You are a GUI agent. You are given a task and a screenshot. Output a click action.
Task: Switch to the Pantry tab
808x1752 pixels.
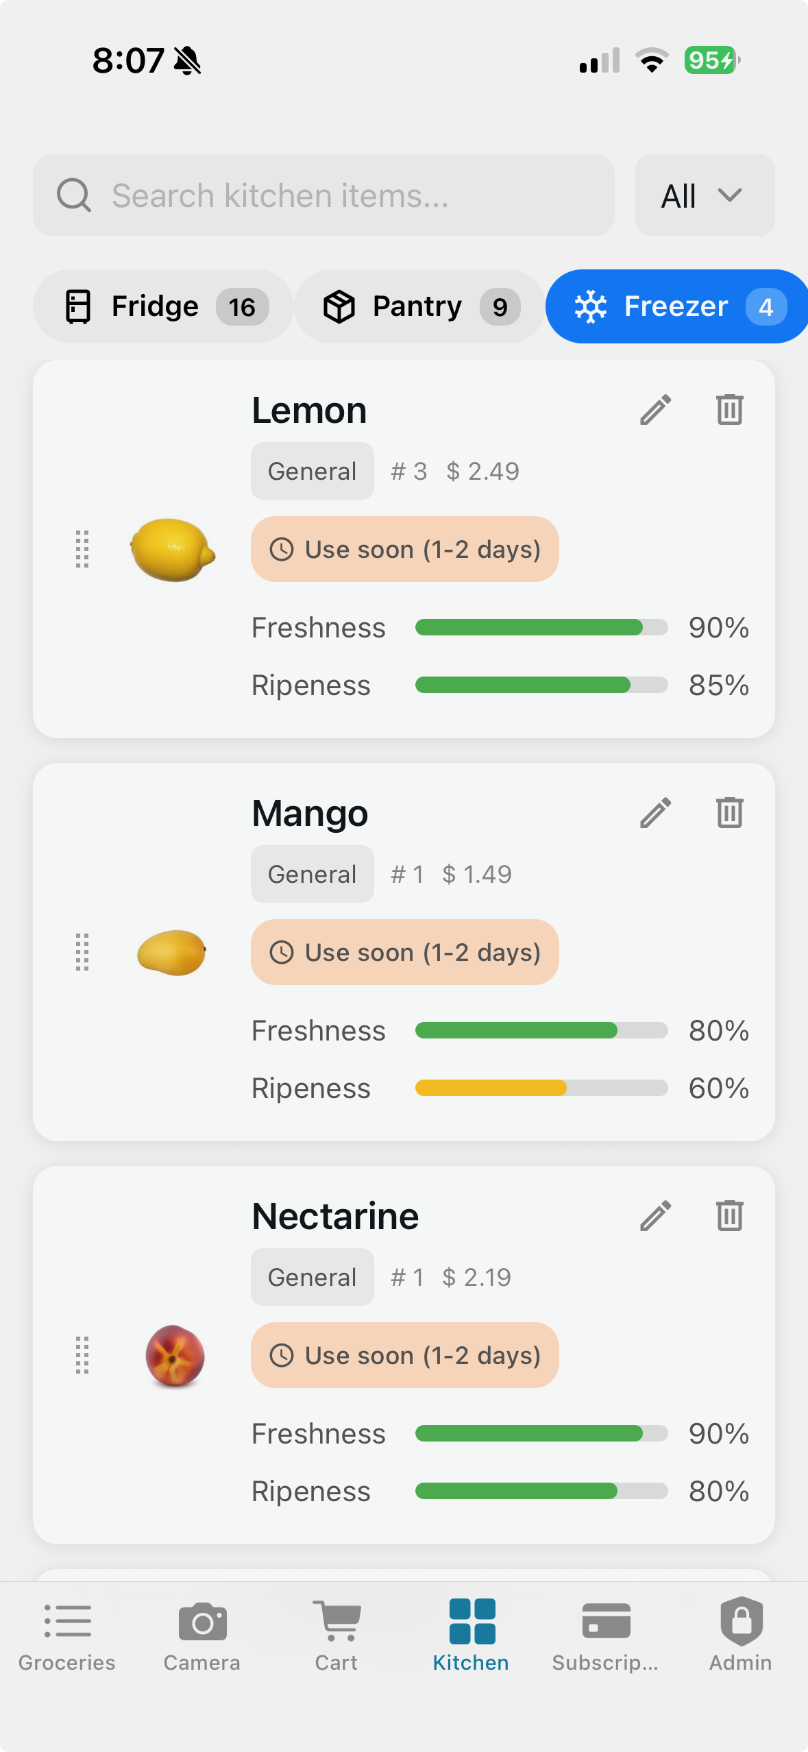[419, 306]
